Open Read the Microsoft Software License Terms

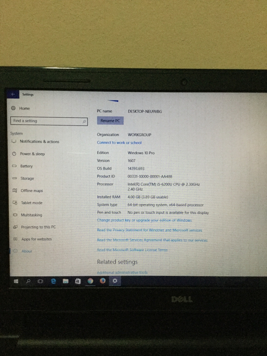tap(132, 250)
